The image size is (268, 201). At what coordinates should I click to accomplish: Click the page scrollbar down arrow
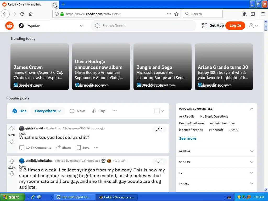[266, 190]
